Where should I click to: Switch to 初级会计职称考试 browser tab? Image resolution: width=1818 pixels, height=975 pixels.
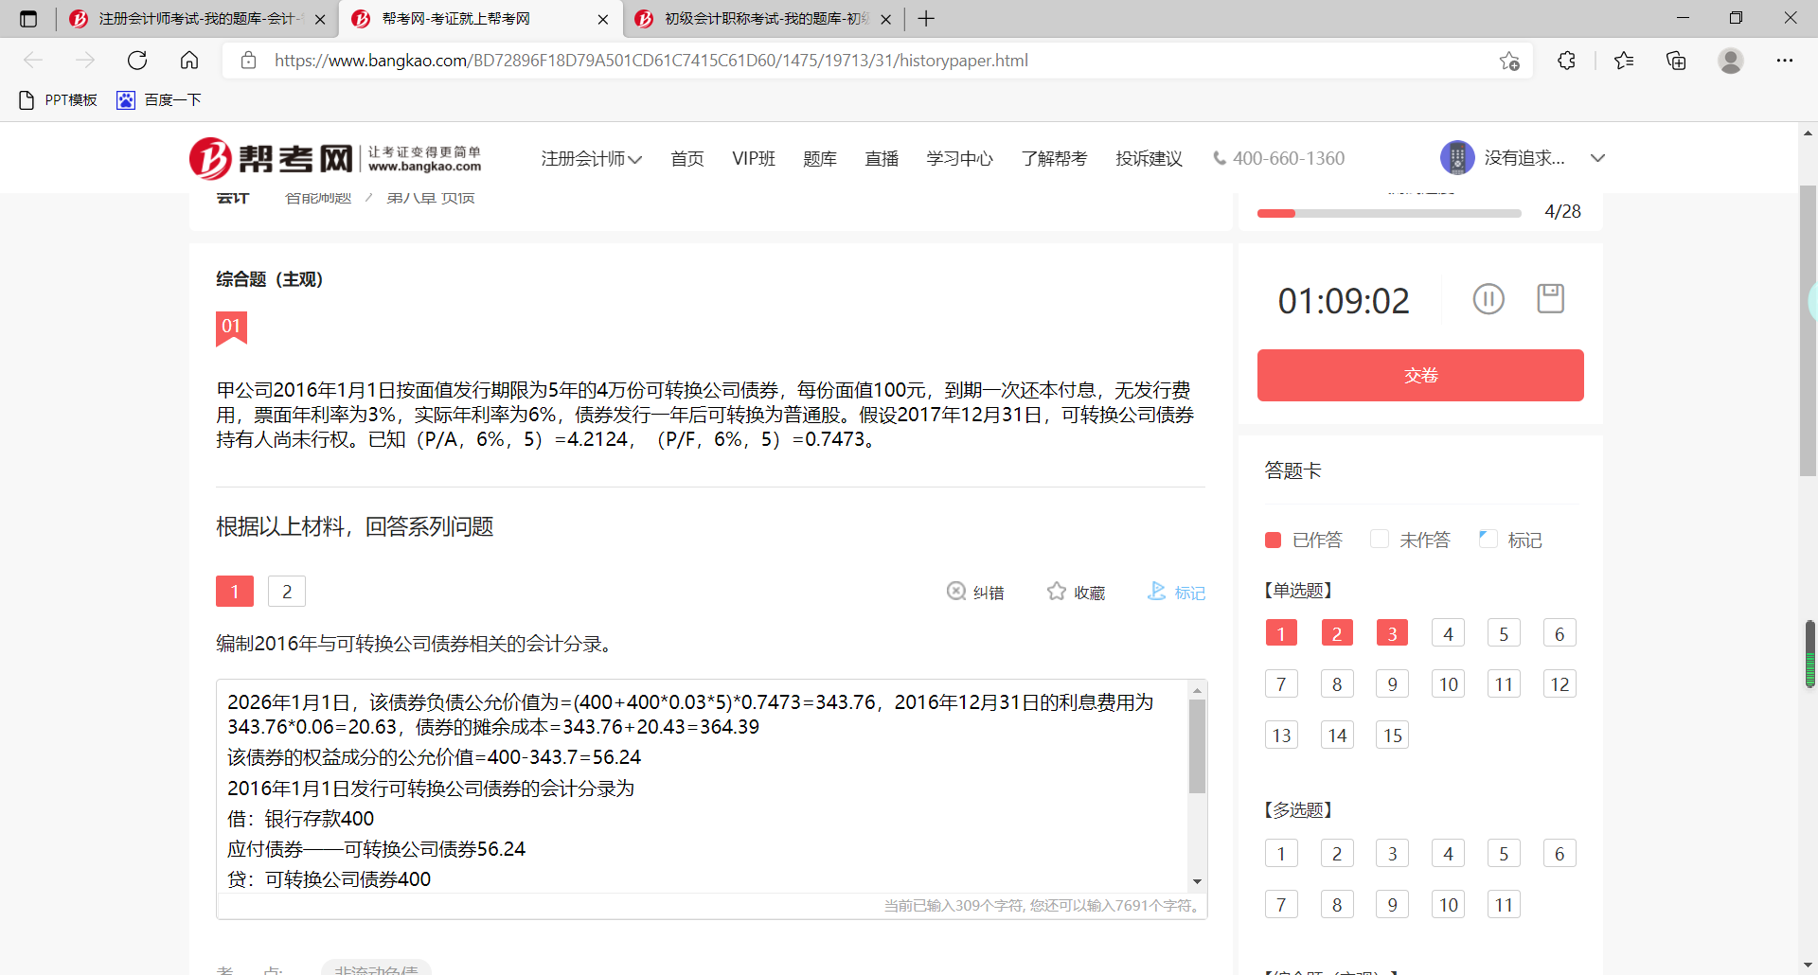762,19
